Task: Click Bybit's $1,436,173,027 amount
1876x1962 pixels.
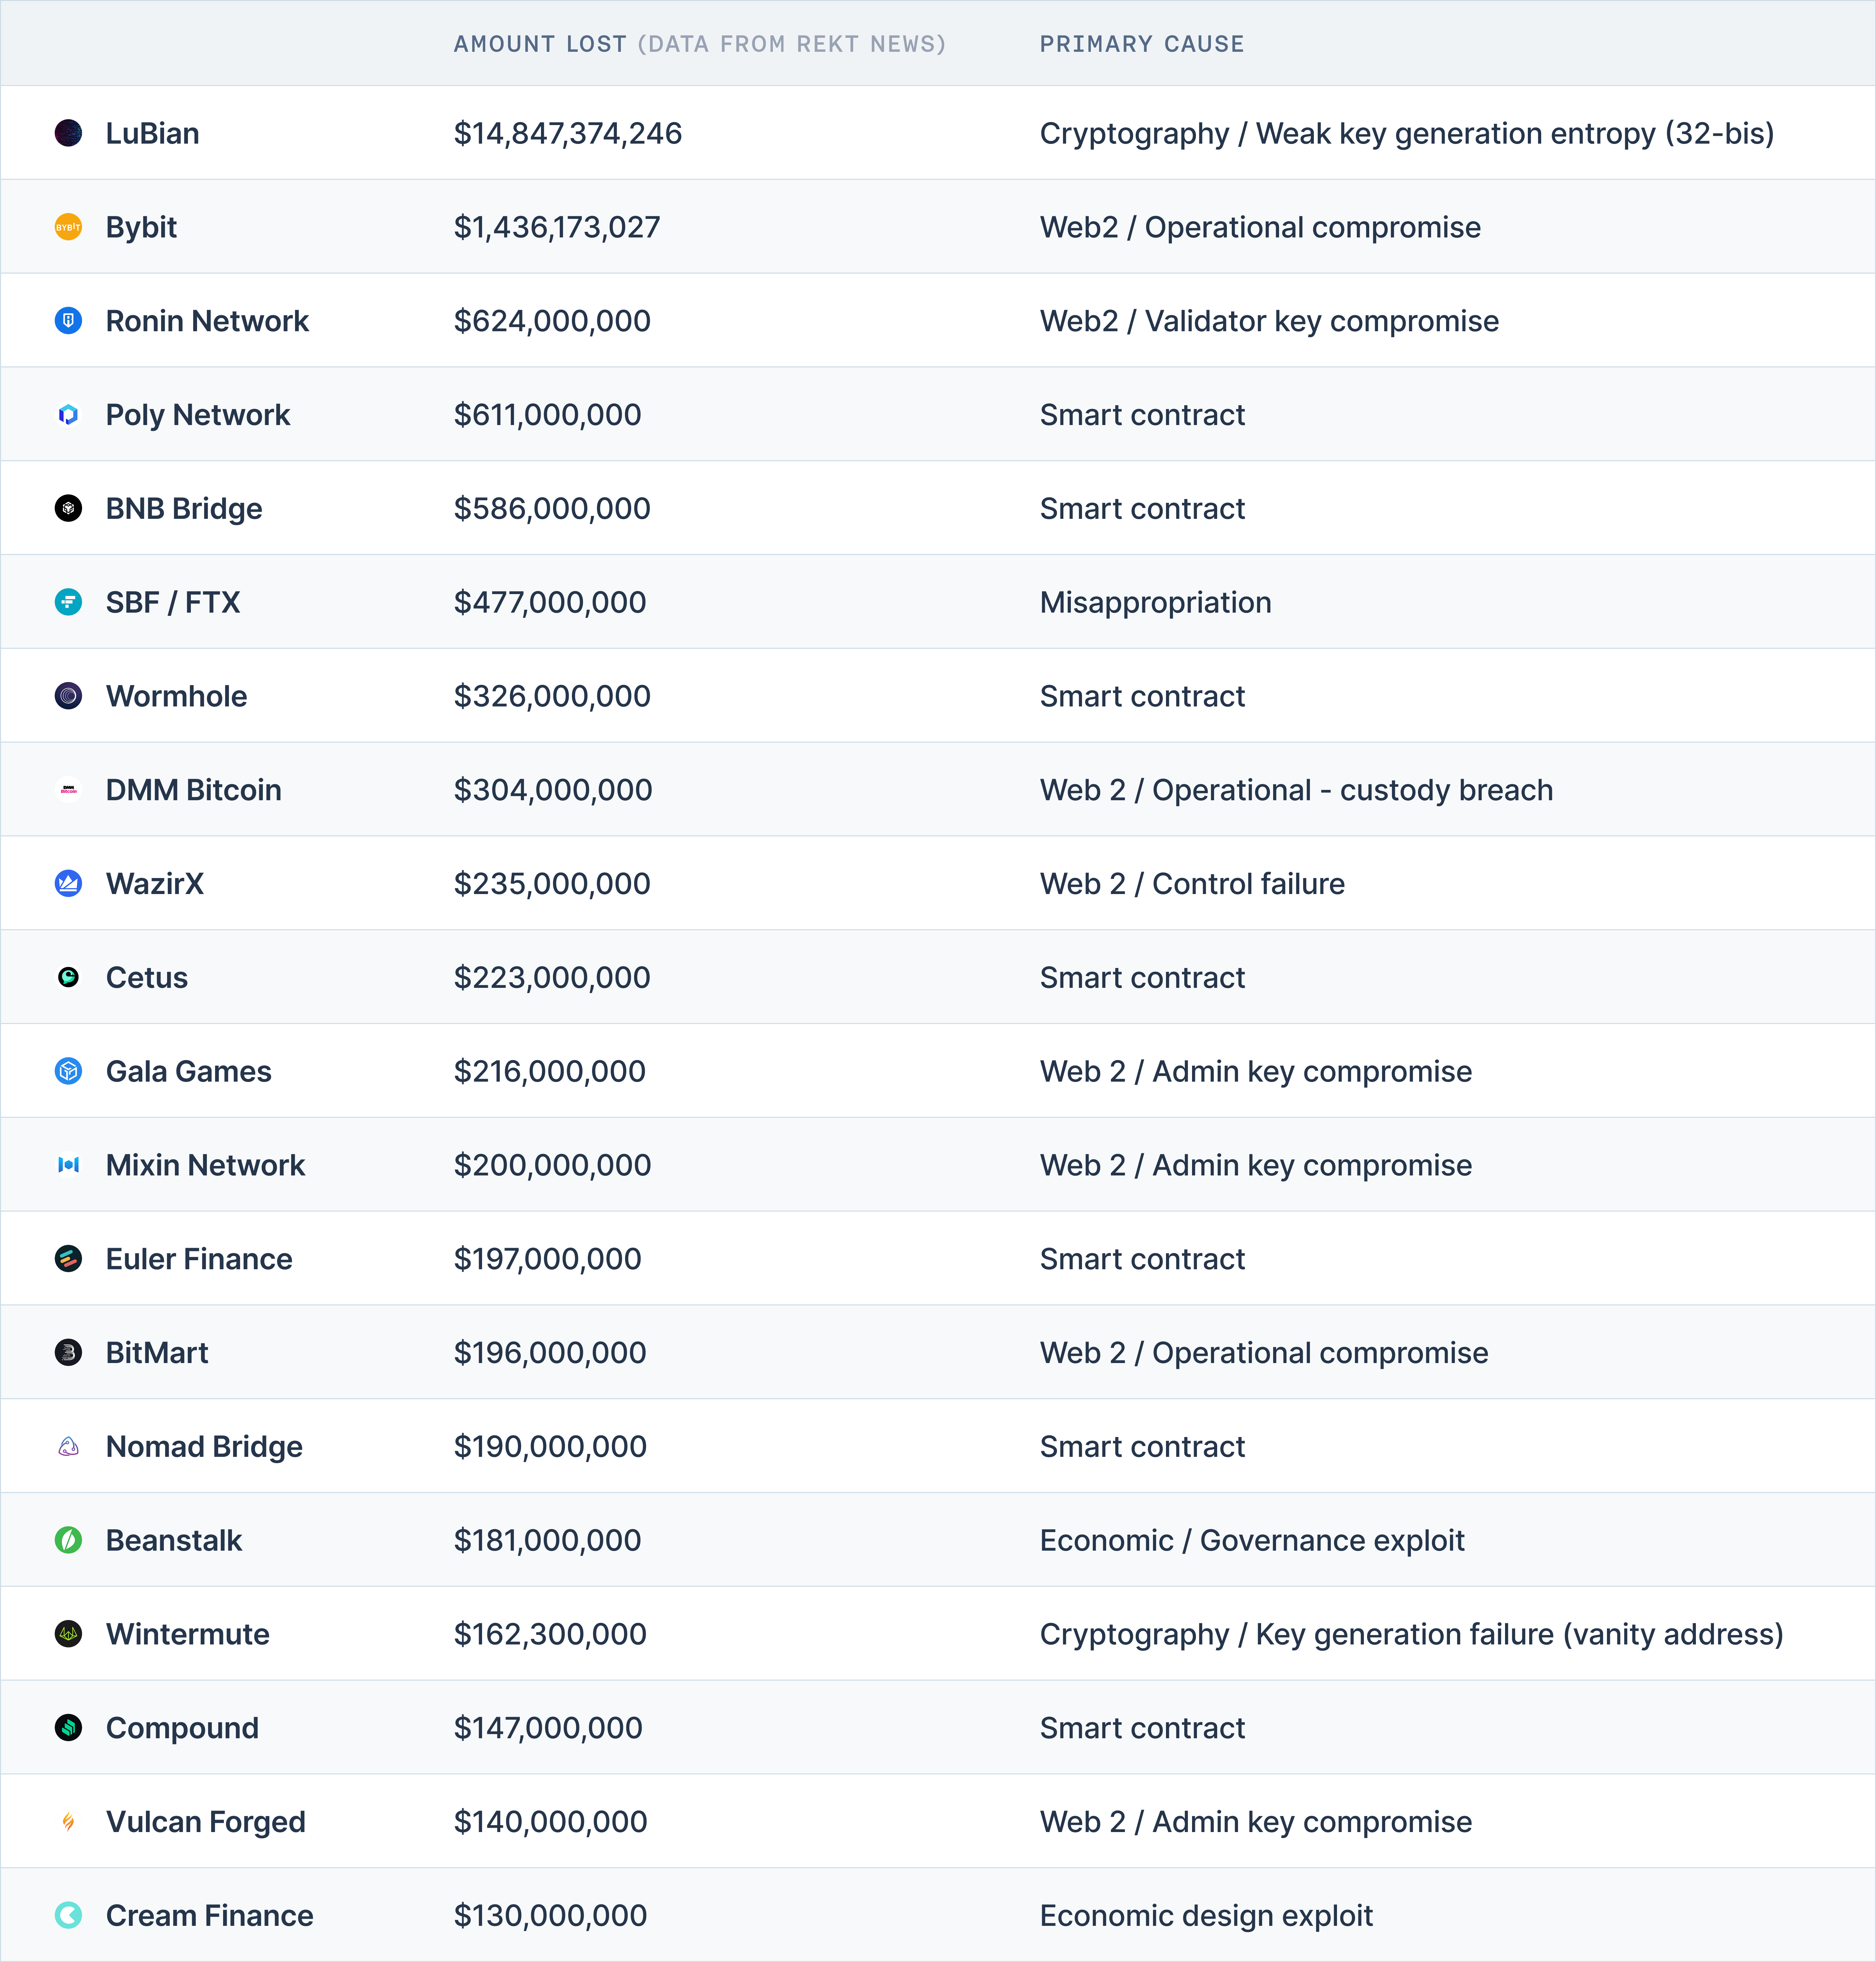Action: (x=557, y=227)
